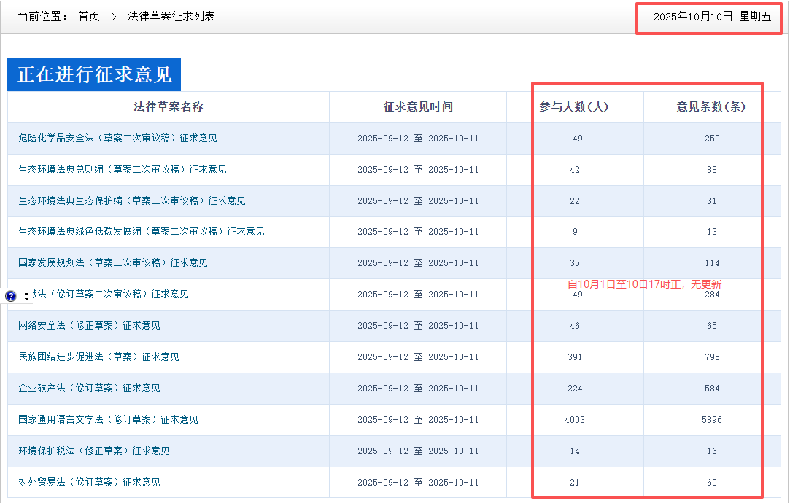The width and height of the screenshot is (790, 503).
Task: Select opinion count 114 for 国家发展规划法
Action: coord(712,263)
